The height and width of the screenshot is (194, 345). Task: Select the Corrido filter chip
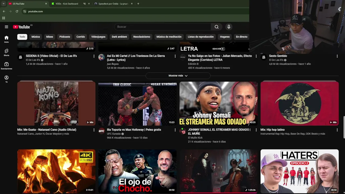point(81,37)
